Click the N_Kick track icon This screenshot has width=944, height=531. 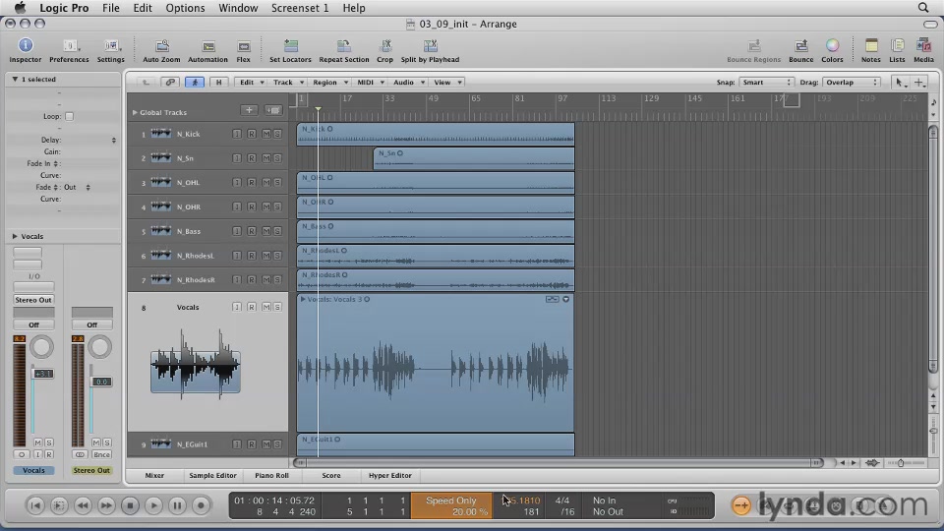[160, 134]
